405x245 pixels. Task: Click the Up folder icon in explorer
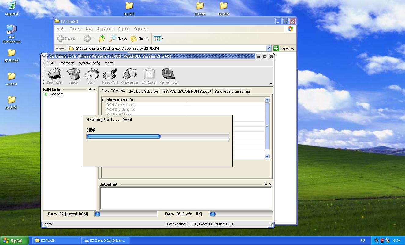102,38
